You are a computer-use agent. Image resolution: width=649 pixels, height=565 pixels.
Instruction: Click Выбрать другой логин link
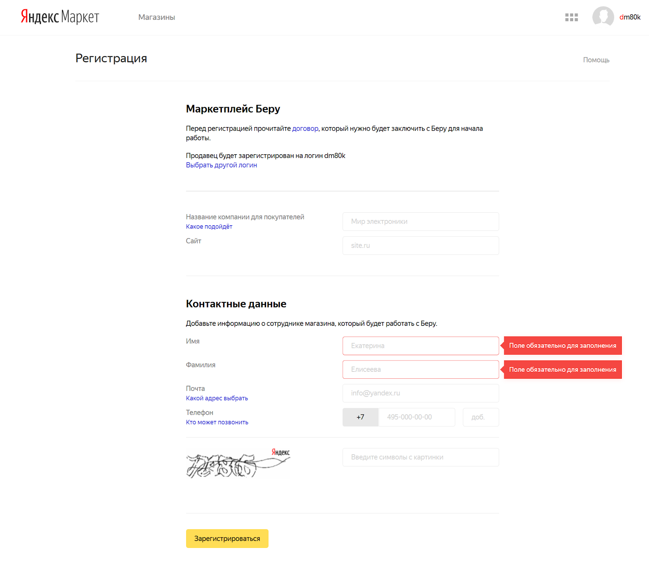click(x=221, y=165)
